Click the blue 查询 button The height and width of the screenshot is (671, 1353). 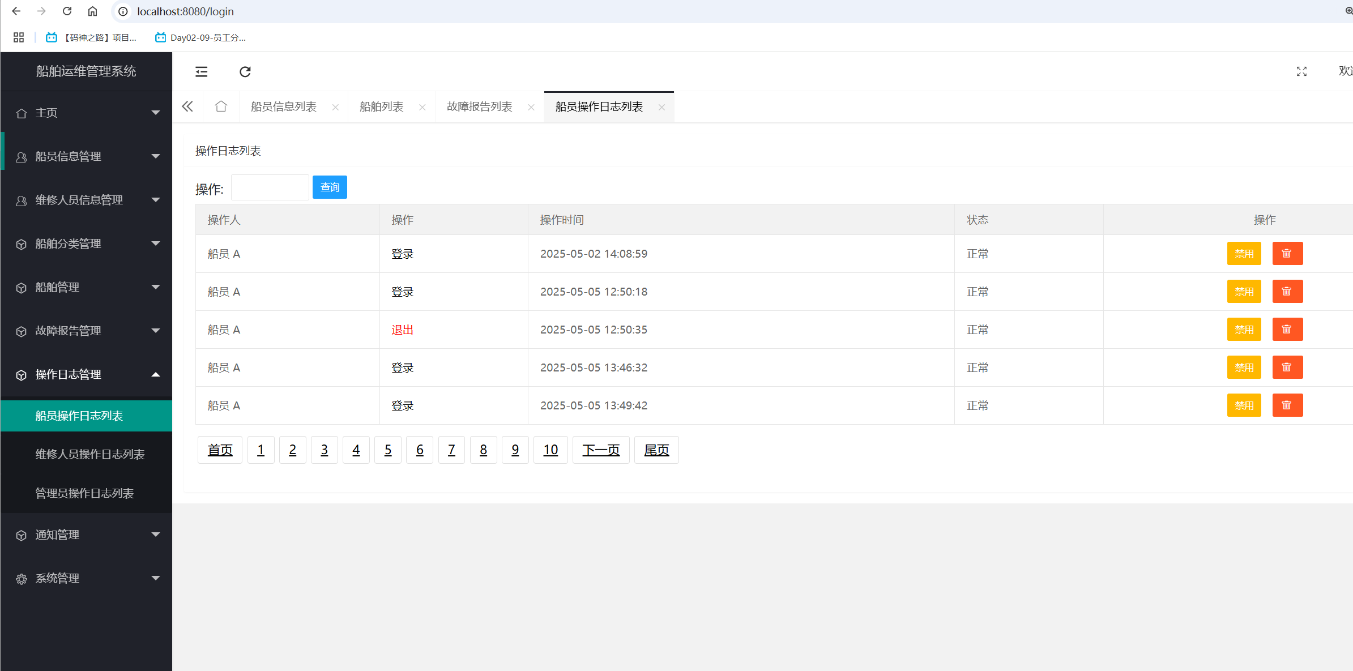click(330, 187)
